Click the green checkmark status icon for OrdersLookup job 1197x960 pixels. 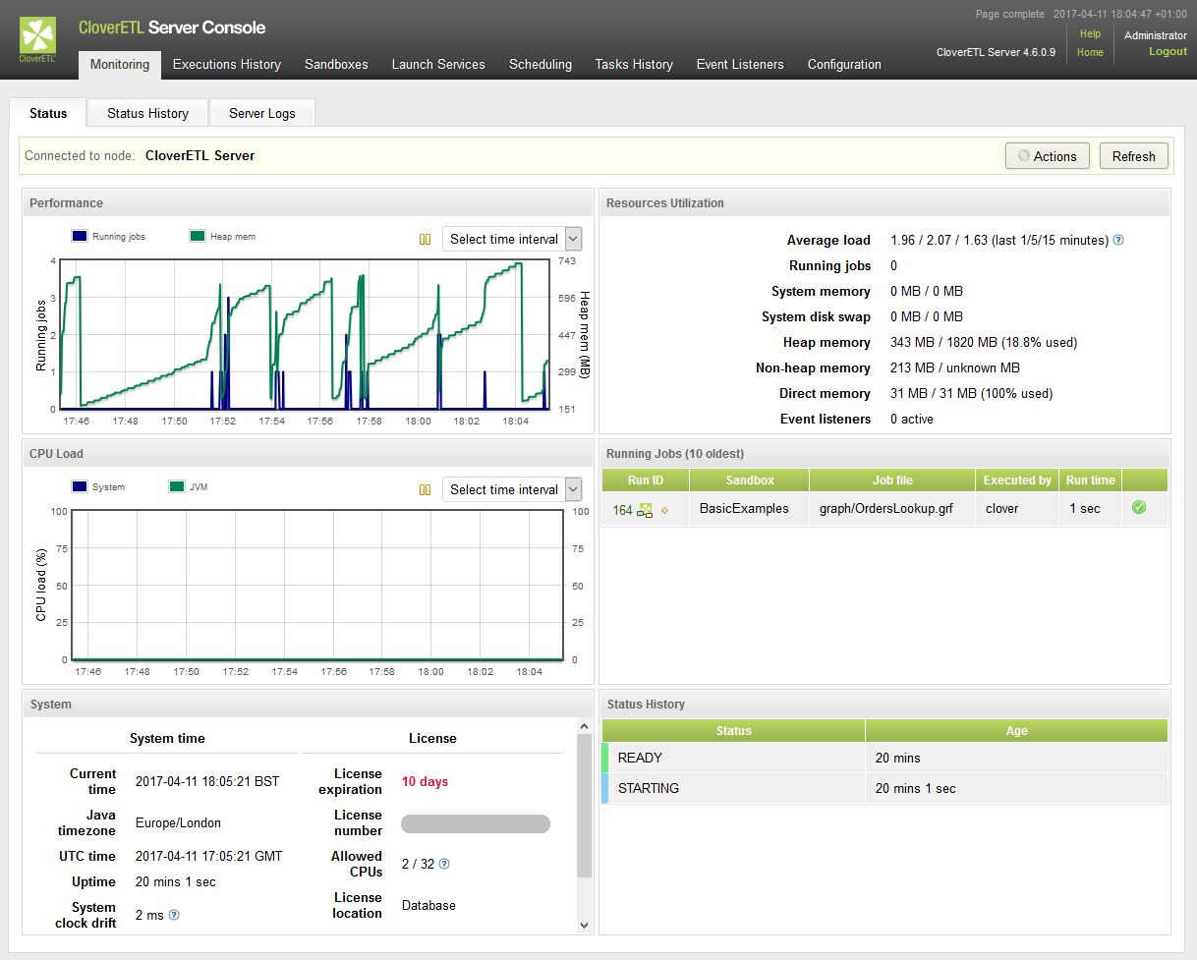(1139, 508)
